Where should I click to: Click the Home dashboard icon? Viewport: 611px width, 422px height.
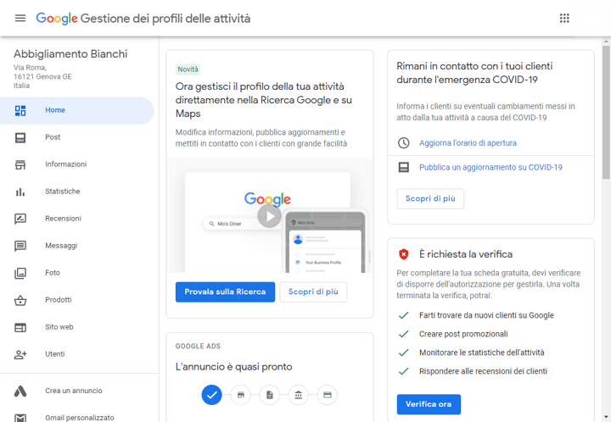20,110
